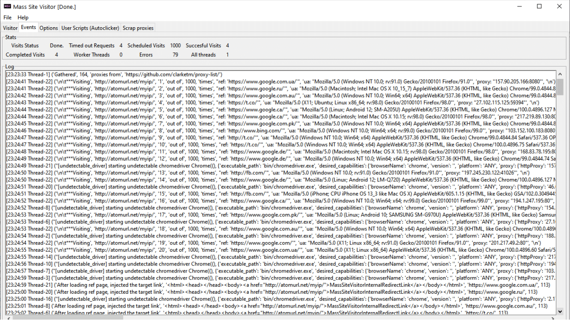Switch to Scrap proxies tab

tap(138, 28)
